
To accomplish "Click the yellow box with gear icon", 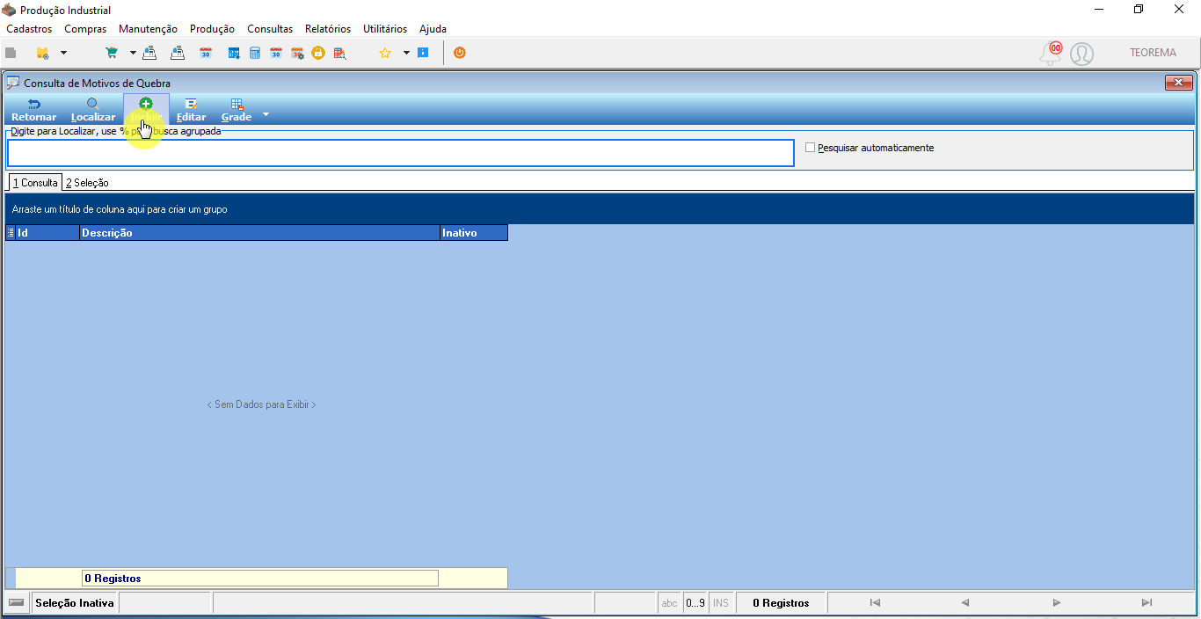I will pyautogui.click(x=42, y=53).
